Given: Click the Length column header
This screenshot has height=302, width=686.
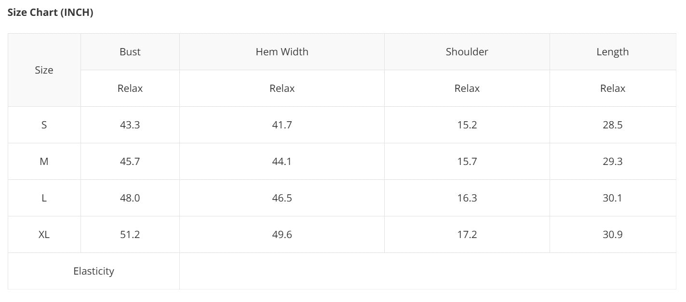Looking at the screenshot, I should [612, 52].
